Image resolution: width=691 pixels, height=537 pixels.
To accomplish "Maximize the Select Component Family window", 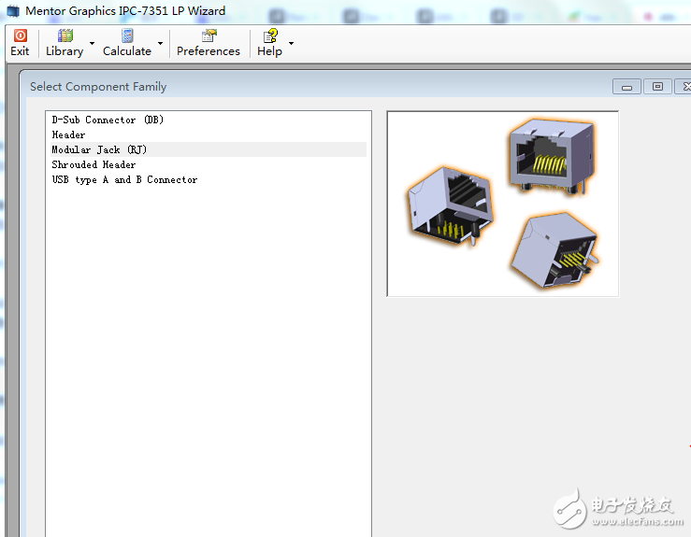I will pyautogui.click(x=657, y=87).
